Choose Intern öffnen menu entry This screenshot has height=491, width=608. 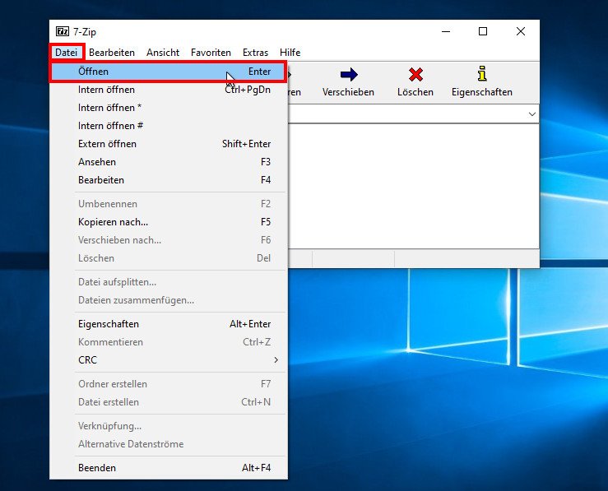[x=106, y=90]
